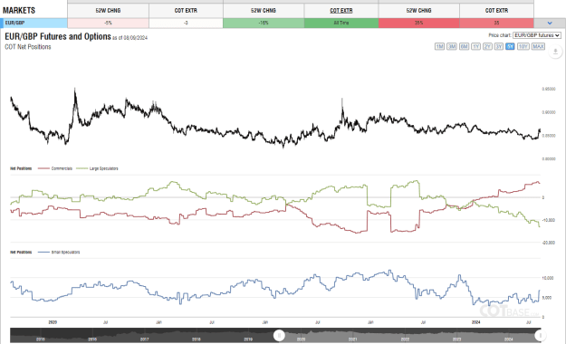The width and height of the screenshot is (566, 344).
Task: Click the left handle of timeline navigator
Action: click(x=279, y=335)
